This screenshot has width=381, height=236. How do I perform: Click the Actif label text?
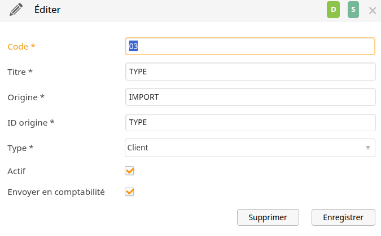[x=16, y=171]
